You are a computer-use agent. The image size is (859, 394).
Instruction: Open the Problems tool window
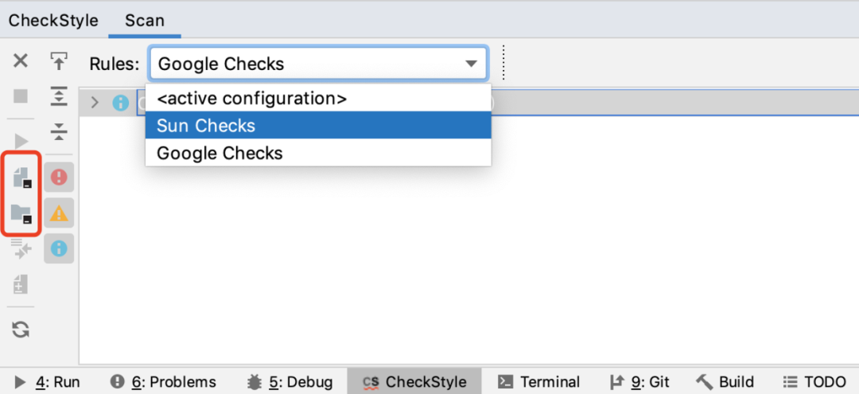(x=163, y=382)
